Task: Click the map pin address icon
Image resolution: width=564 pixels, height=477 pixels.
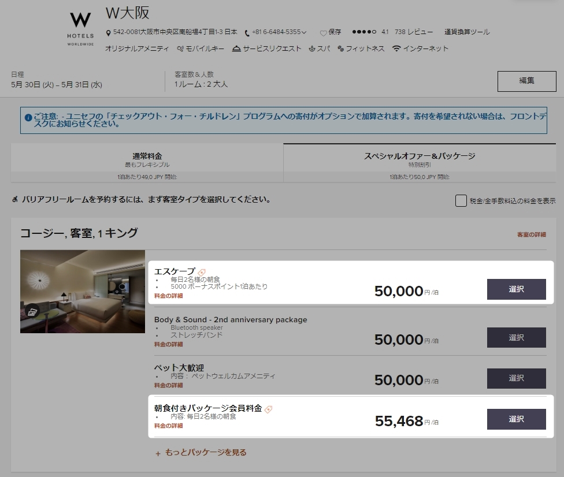Action: 109,33
